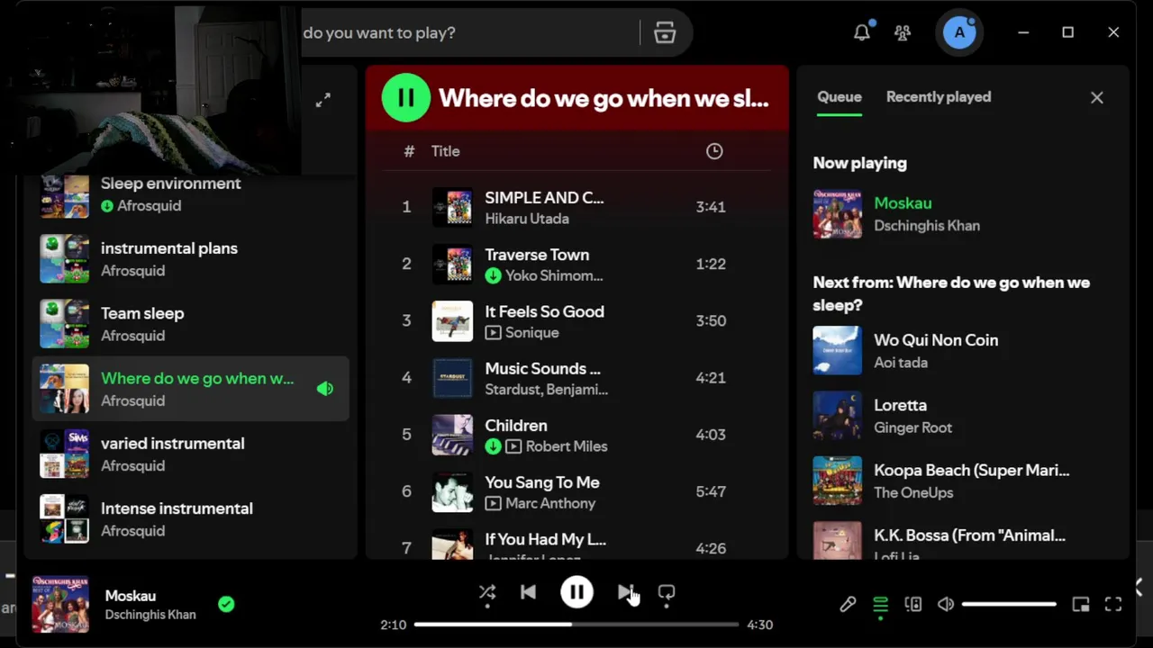The height and width of the screenshot is (648, 1153).
Task: Play the Music Sounds ... track
Action: 576,377
